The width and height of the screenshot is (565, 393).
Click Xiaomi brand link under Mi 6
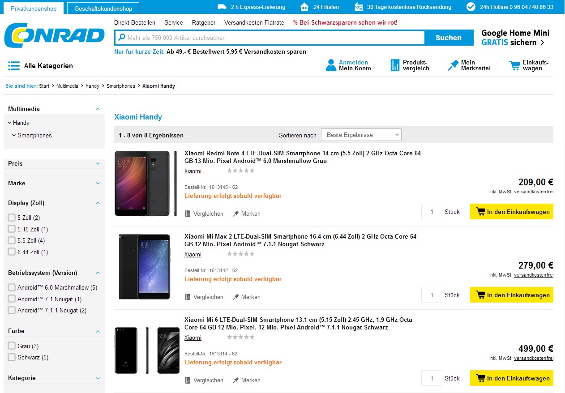pyautogui.click(x=193, y=337)
